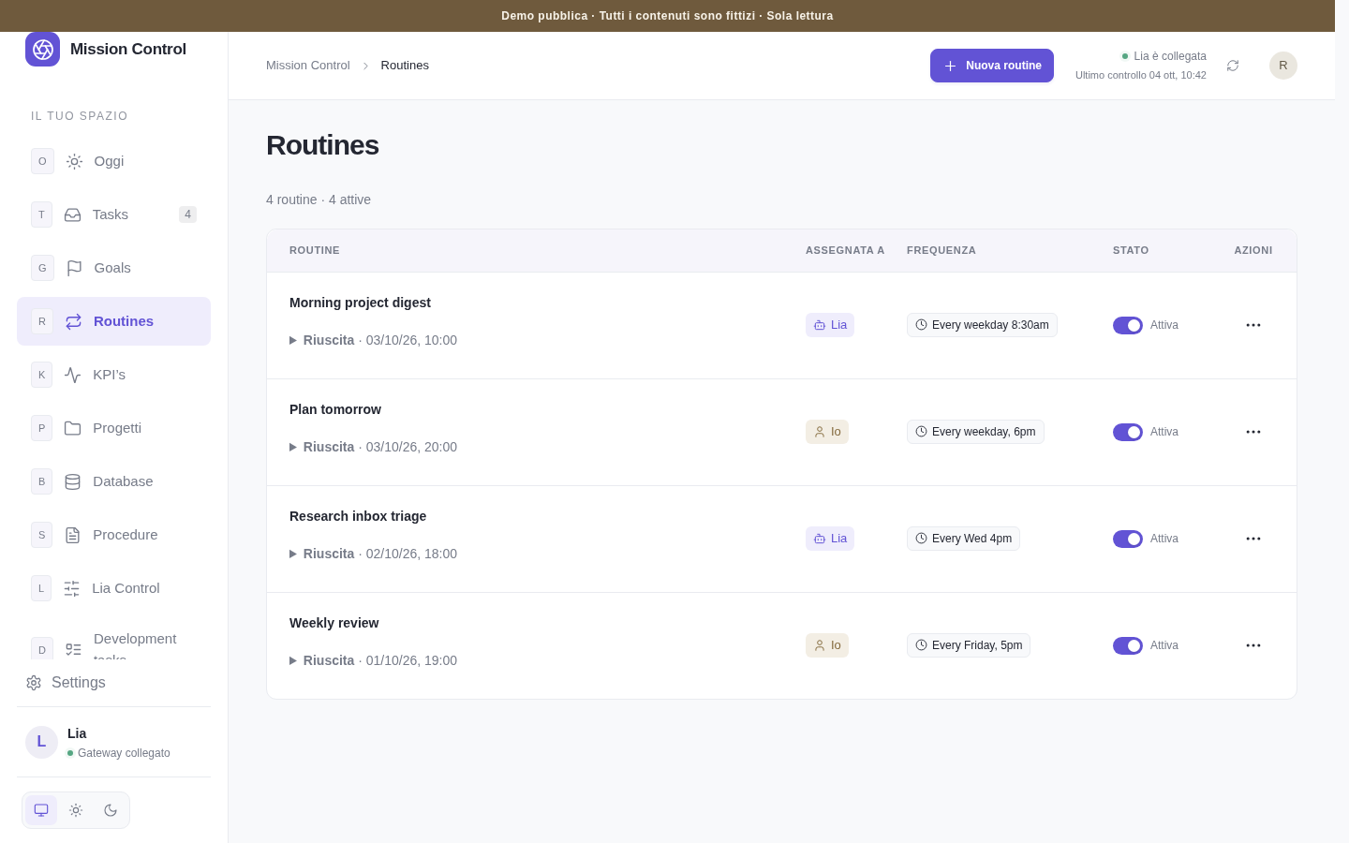
Task: Click the Progetti folder icon
Action: click(x=72, y=428)
